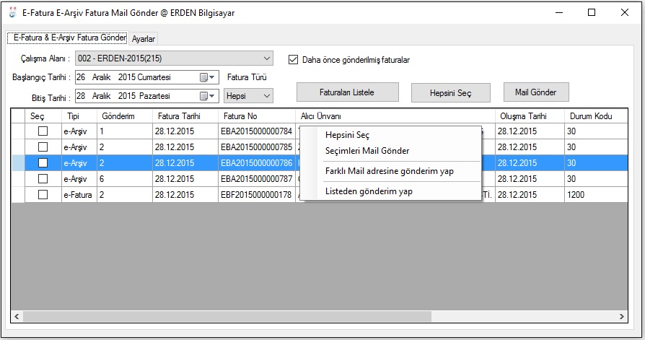Open the end date calendar picker icon

pyautogui.click(x=205, y=96)
